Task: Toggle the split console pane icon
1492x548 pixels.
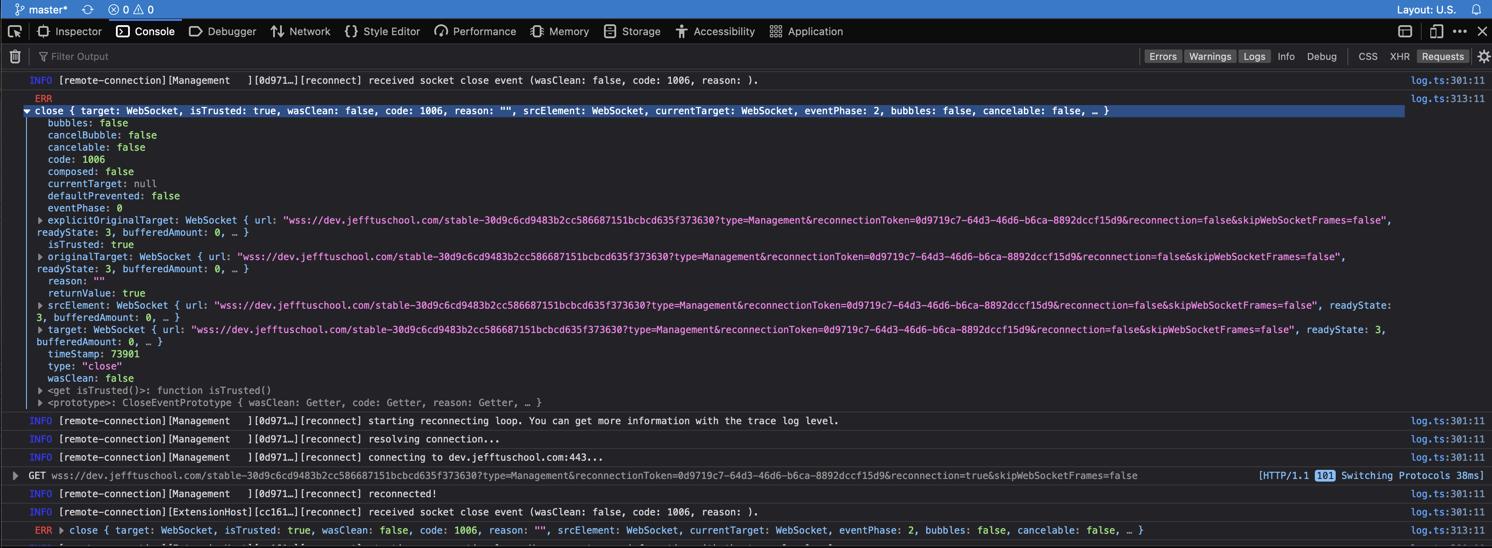Action: pos(1405,31)
